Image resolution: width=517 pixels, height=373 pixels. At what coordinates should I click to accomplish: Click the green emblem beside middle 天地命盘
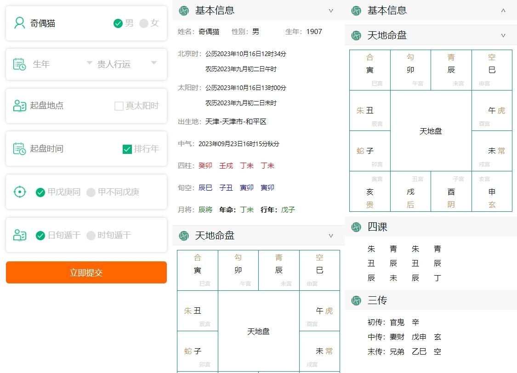point(184,236)
